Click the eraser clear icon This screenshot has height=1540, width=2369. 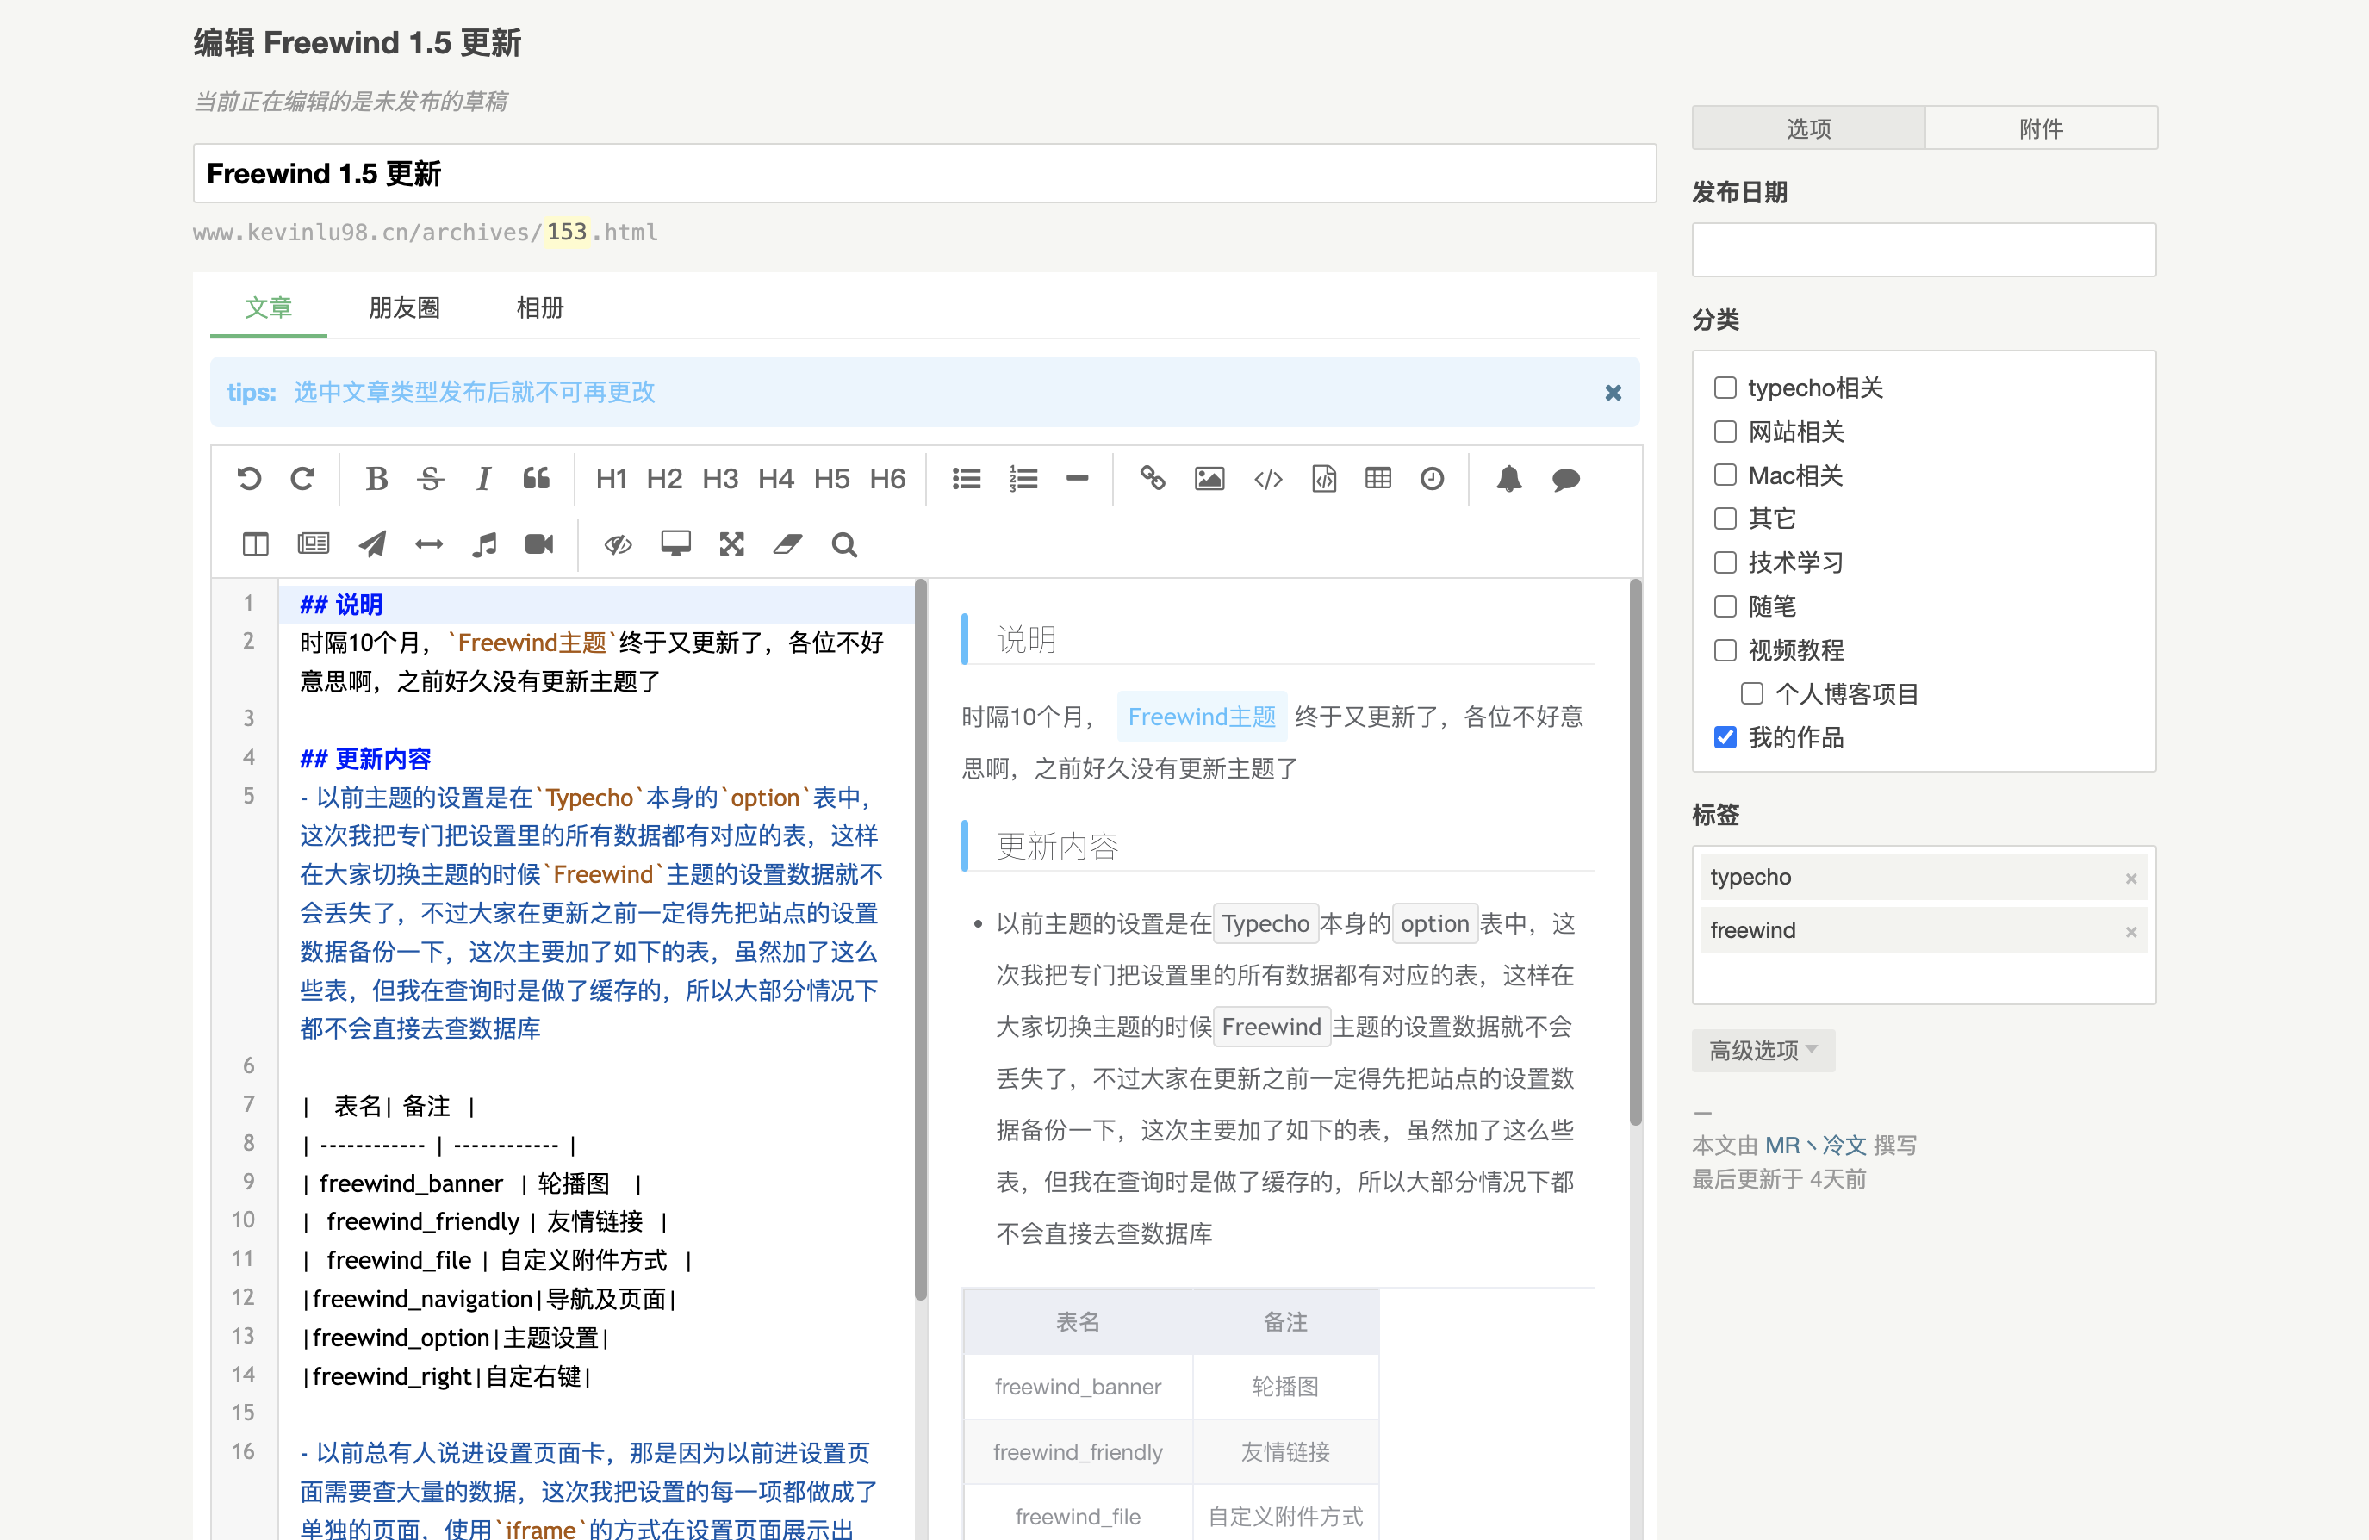[x=787, y=543]
